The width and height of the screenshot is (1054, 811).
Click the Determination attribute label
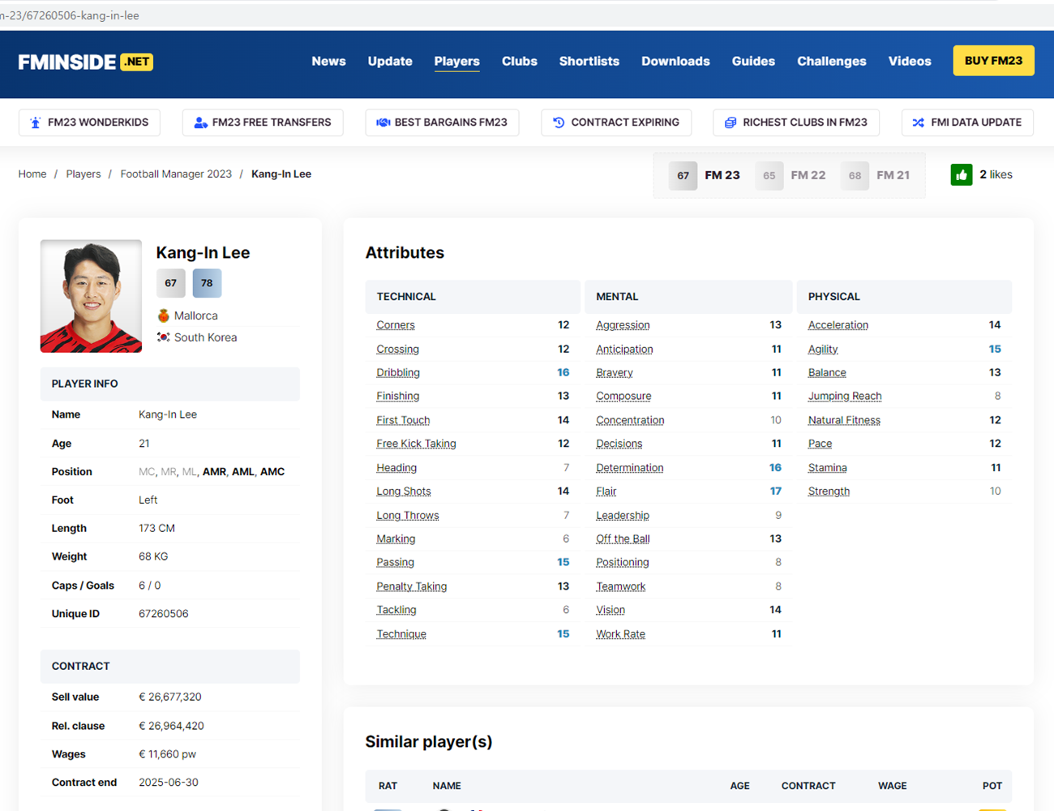pos(630,468)
